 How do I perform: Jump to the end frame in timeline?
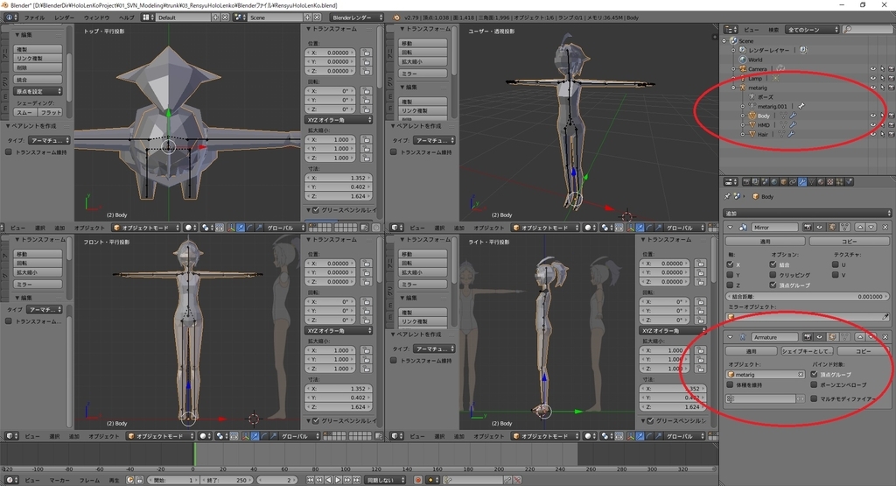pyautogui.click(x=357, y=480)
